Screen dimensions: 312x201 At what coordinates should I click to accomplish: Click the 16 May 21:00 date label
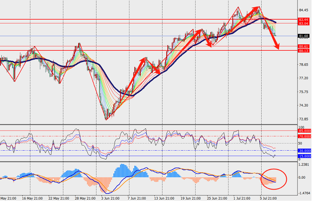32,198
